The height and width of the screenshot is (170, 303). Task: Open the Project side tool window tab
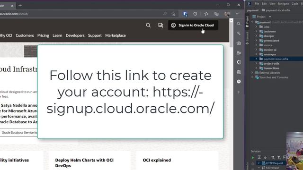pos(247,22)
